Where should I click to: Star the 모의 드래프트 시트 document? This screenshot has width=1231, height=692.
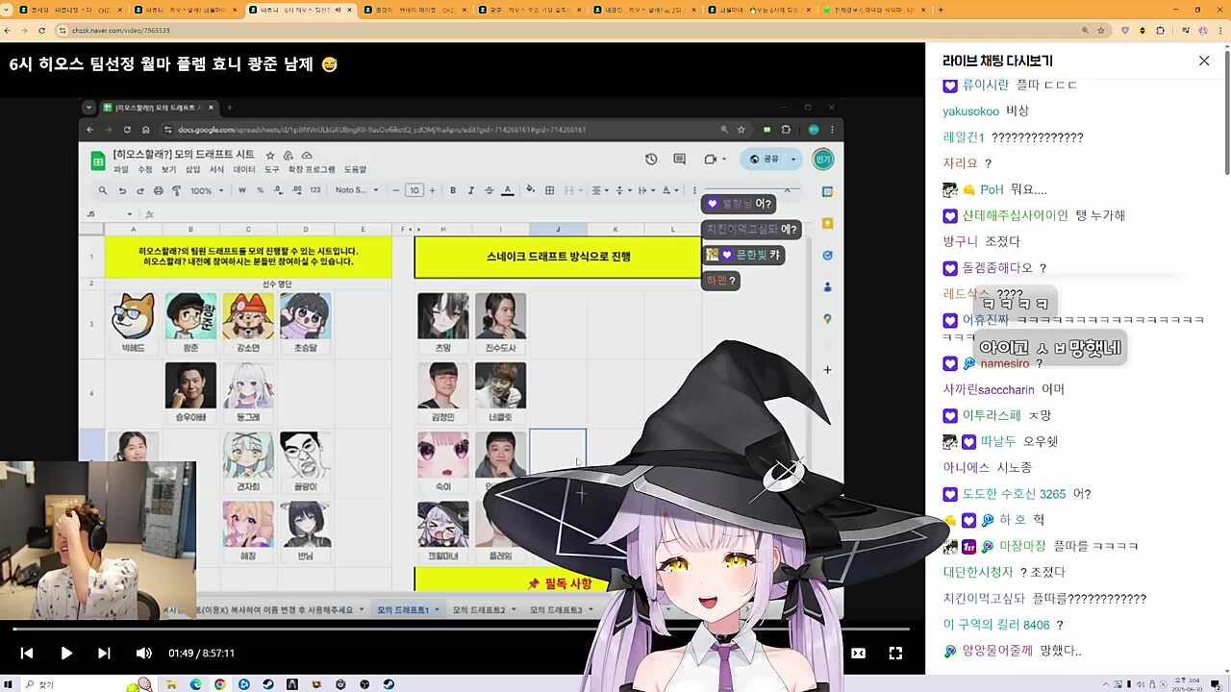pos(270,155)
